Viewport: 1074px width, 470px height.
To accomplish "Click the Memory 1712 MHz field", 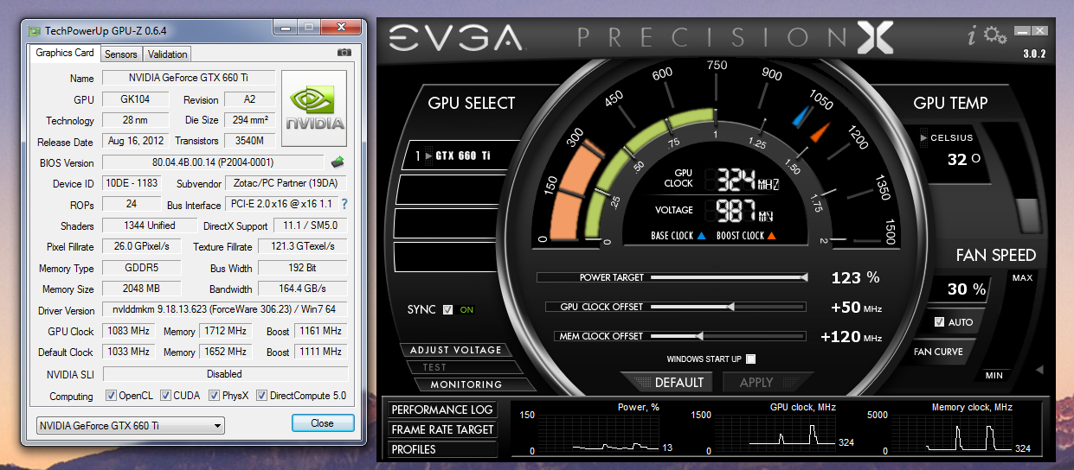I will (226, 331).
